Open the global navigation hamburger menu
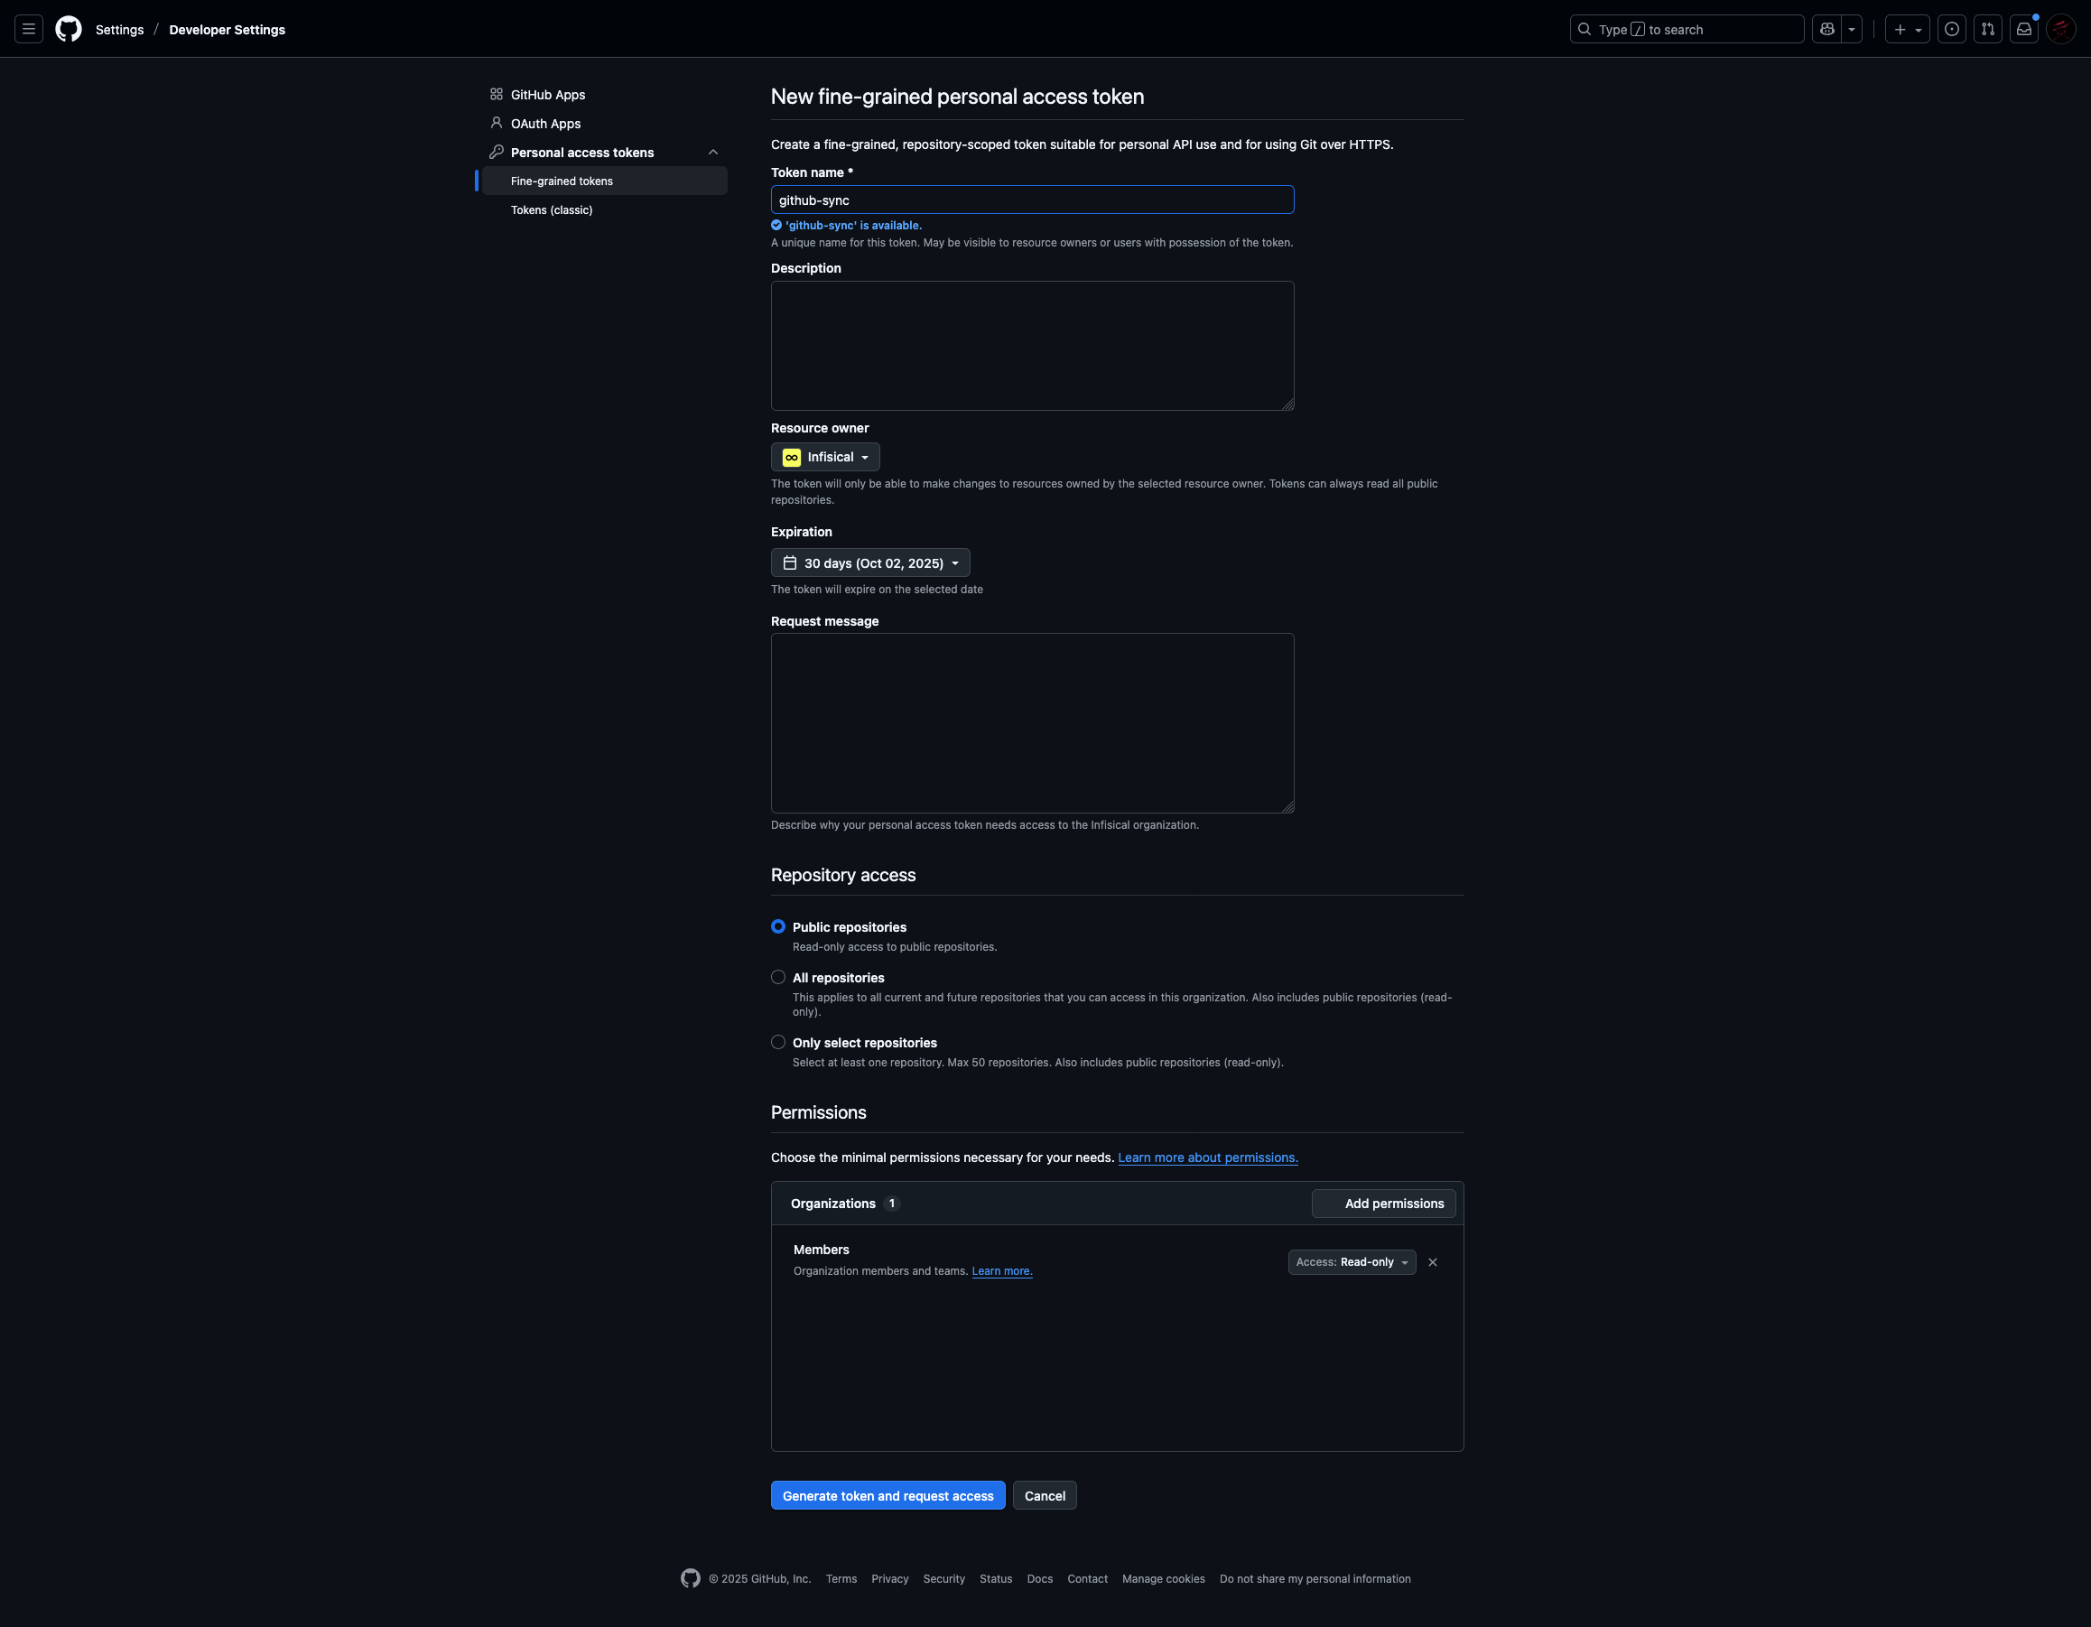This screenshot has height=1627, width=2091. tap(29, 29)
